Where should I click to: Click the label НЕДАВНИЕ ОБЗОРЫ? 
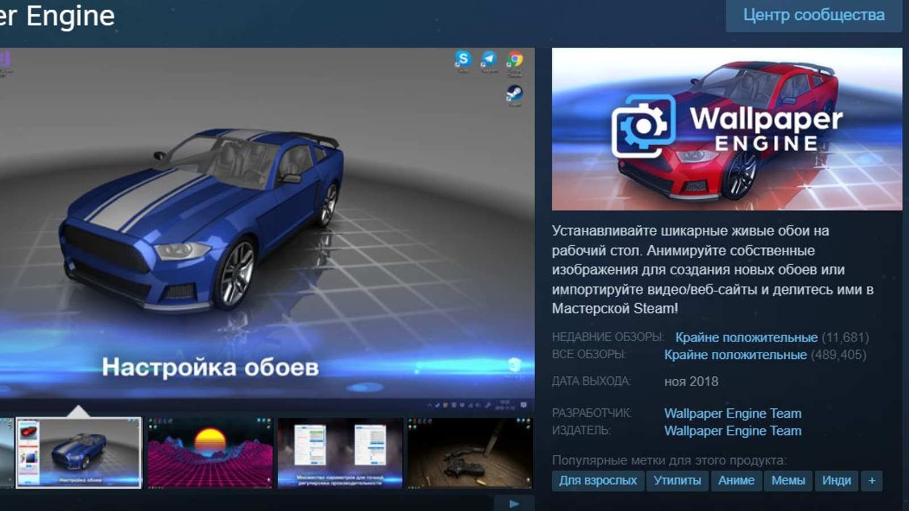[x=608, y=337]
